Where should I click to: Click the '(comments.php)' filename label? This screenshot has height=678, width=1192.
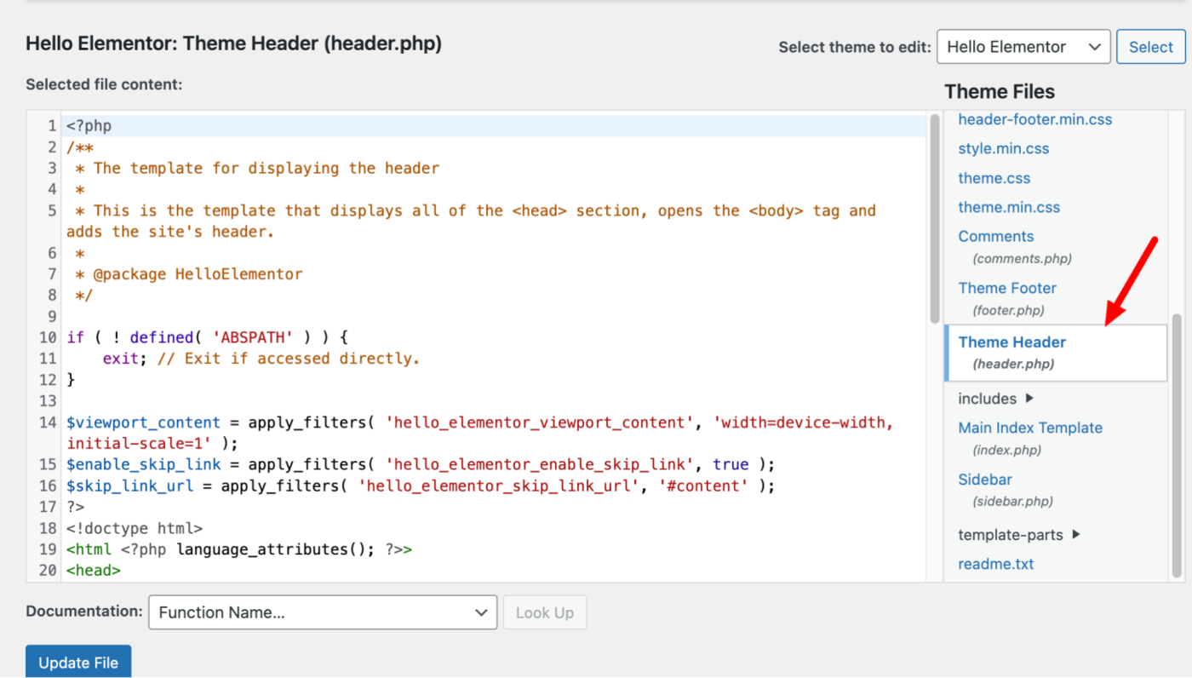[x=1022, y=258]
